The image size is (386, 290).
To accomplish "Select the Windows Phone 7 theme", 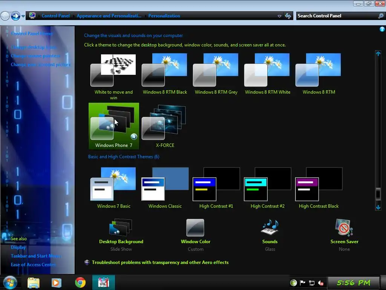I will (x=113, y=126).
